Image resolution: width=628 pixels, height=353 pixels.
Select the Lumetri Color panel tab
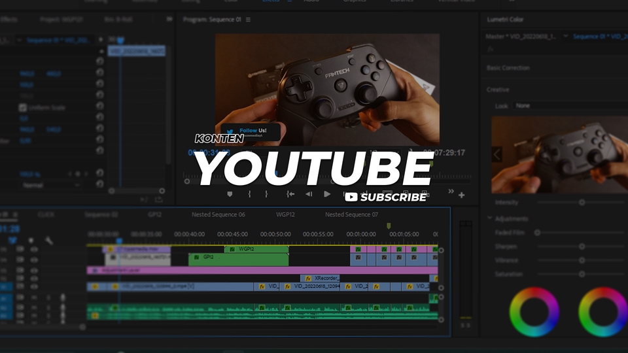pyautogui.click(x=505, y=19)
